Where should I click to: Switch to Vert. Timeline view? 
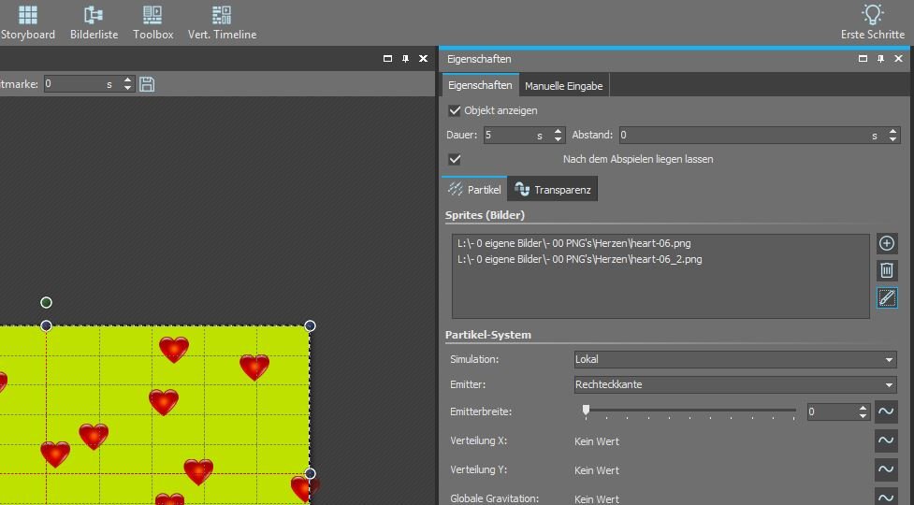click(222, 22)
